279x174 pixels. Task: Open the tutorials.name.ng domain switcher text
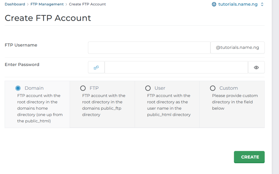coord(238,4)
